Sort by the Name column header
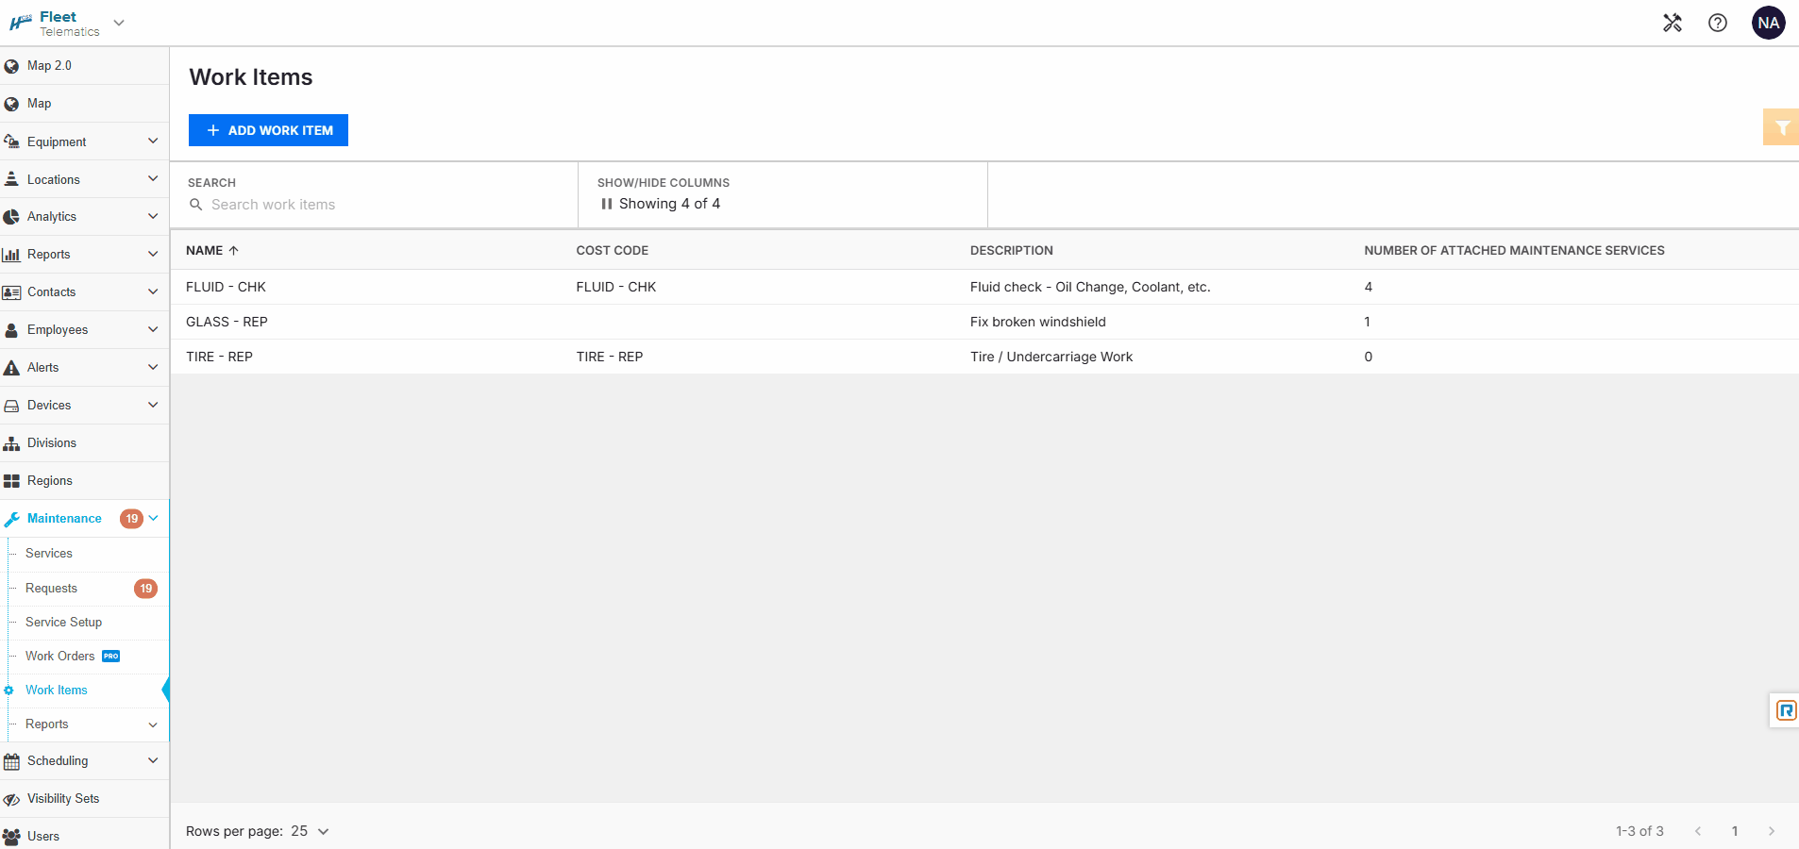Viewport: 1799px width, 849px height. click(x=212, y=251)
